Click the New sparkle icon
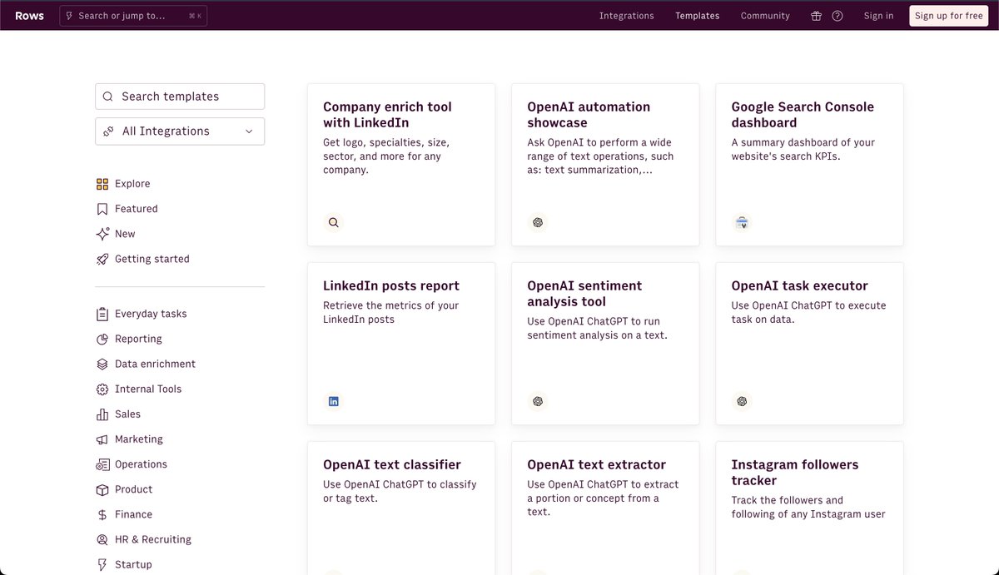The height and width of the screenshot is (575, 999). (102, 234)
